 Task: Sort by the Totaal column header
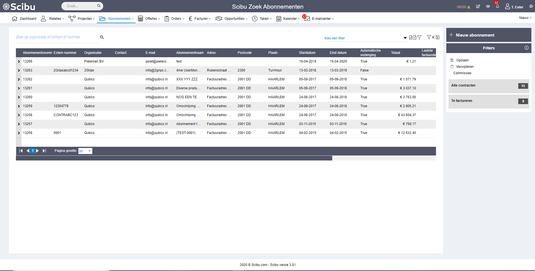click(x=396, y=53)
